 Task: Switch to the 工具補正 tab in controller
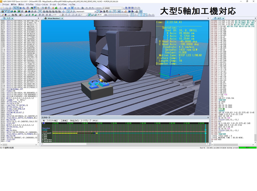[x=64, y=120]
